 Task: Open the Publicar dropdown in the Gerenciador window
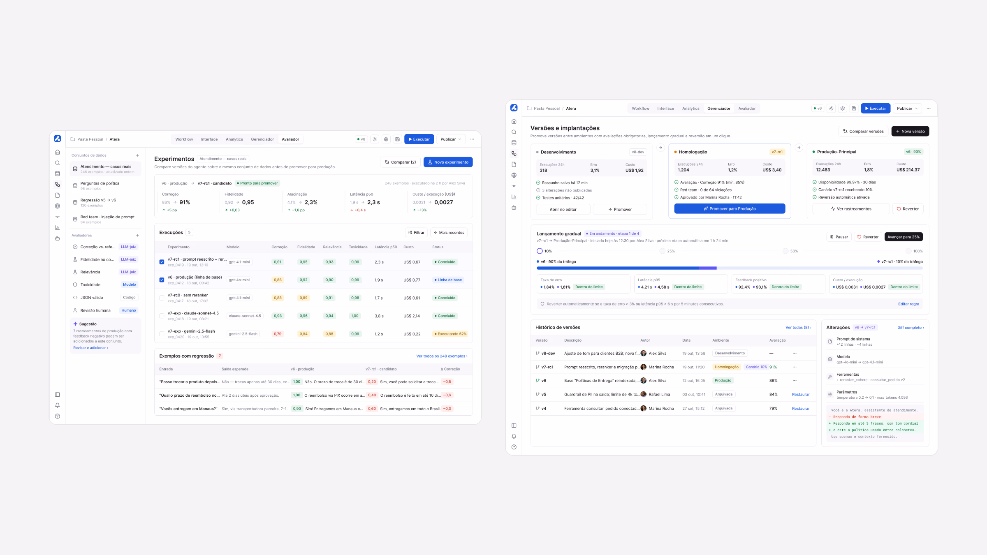907,109
